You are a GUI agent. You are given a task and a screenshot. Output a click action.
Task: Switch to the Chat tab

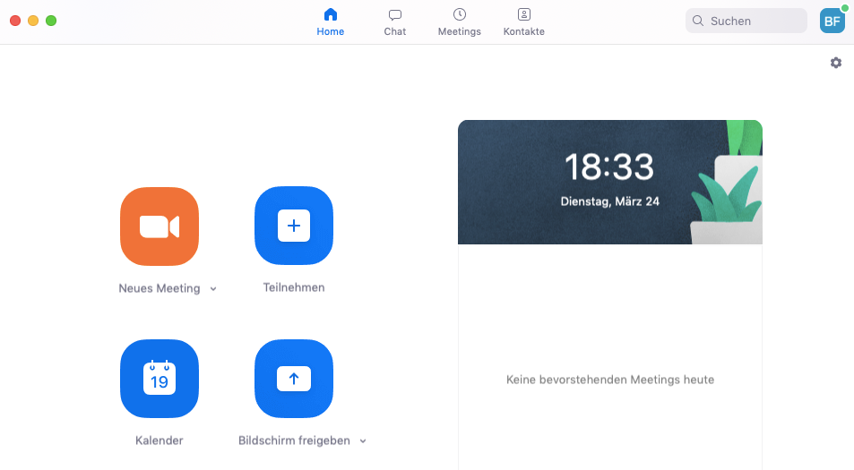[395, 22]
